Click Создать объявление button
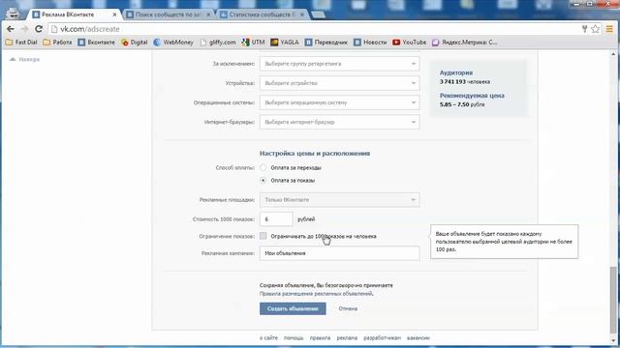Viewport: 620px width, 348px height. [293, 308]
